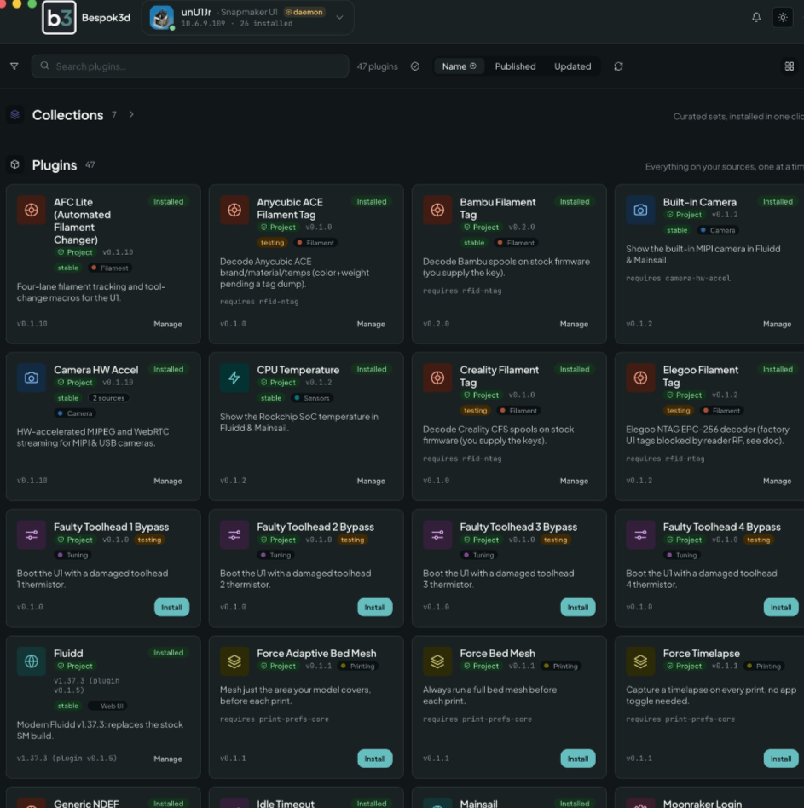Click the Camera HW Accel camera icon

click(32, 378)
